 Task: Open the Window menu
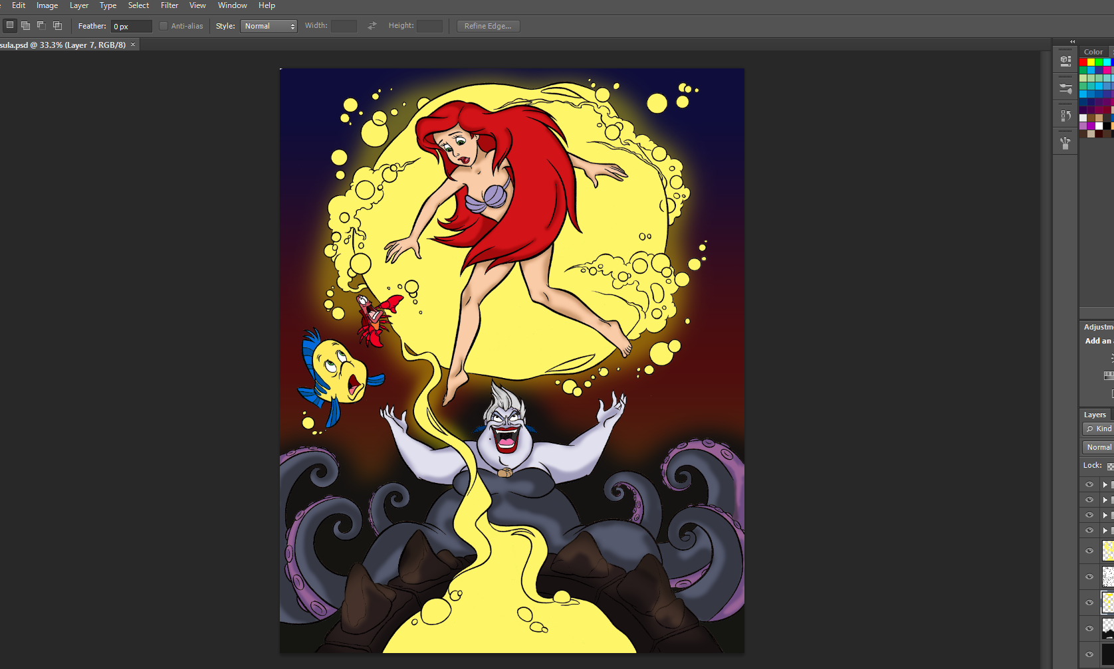pos(233,5)
